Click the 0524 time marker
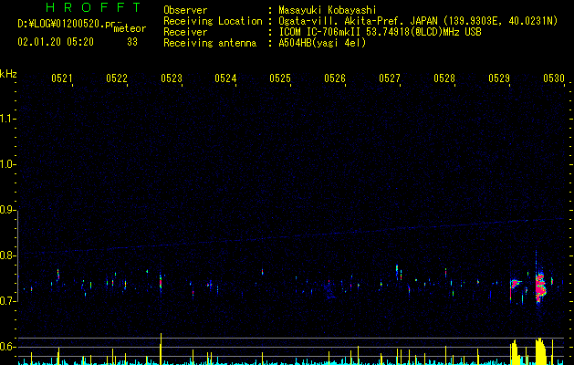Screen dimensions: 574x365 [x=225, y=78]
